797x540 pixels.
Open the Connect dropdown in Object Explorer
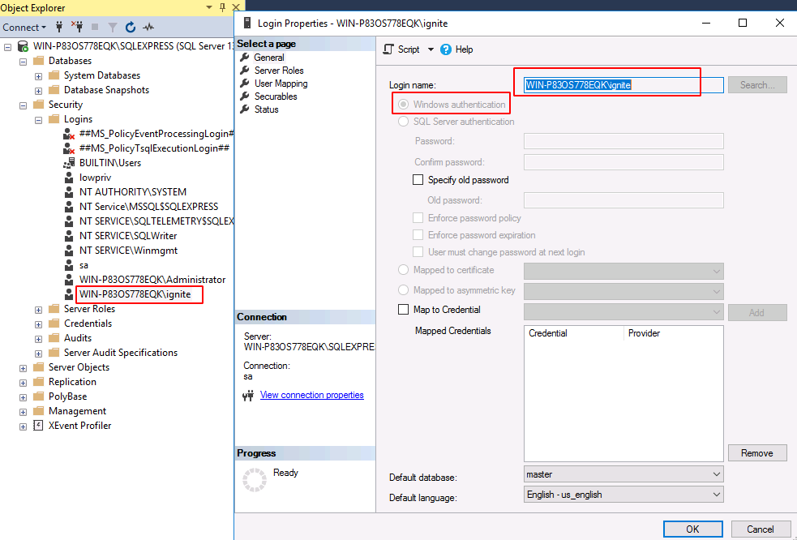[x=24, y=28]
